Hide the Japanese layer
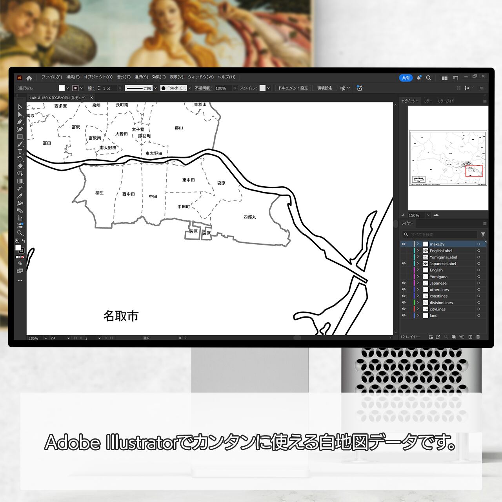The height and width of the screenshot is (502, 502). click(404, 283)
